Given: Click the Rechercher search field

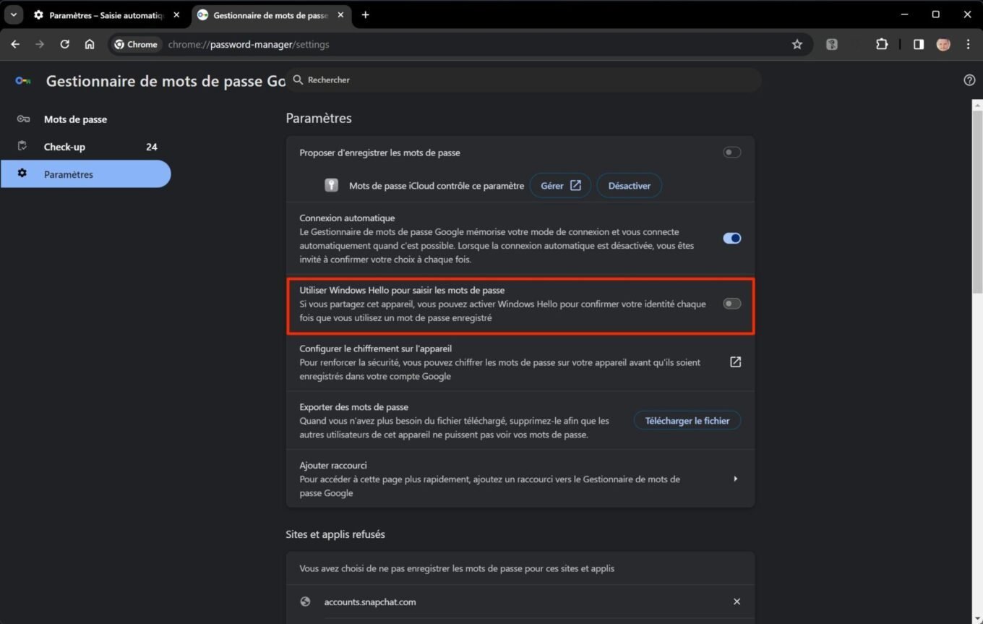Looking at the screenshot, I should point(524,80).
